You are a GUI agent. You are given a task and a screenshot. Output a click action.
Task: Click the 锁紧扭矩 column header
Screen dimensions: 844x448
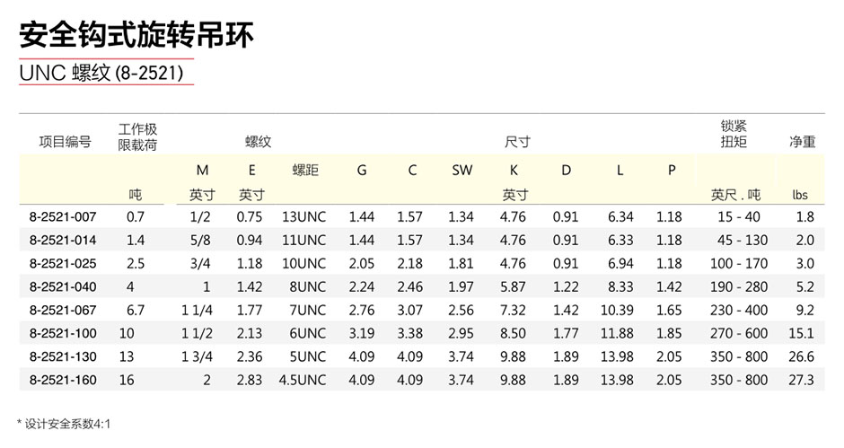click(x=734, y=134)
